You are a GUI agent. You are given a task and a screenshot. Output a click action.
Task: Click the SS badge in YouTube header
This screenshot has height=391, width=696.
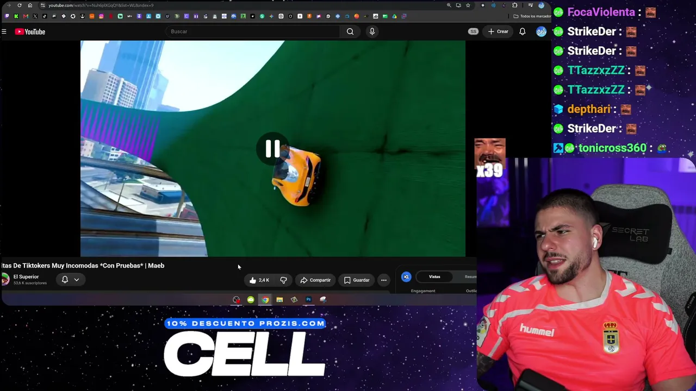point(473,31)
